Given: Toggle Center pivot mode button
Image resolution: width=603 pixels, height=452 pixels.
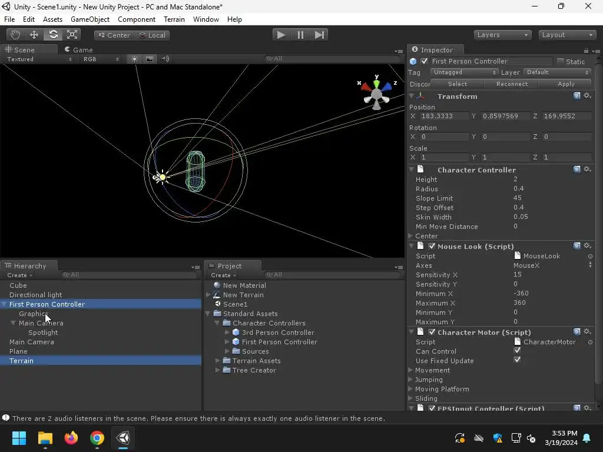Looking at the screenshot, I should 114,35.
